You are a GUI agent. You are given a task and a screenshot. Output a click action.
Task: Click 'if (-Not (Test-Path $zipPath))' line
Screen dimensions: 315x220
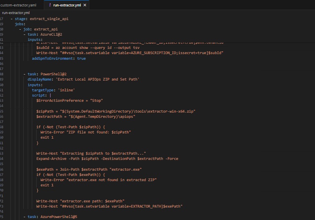pos(70,127)
